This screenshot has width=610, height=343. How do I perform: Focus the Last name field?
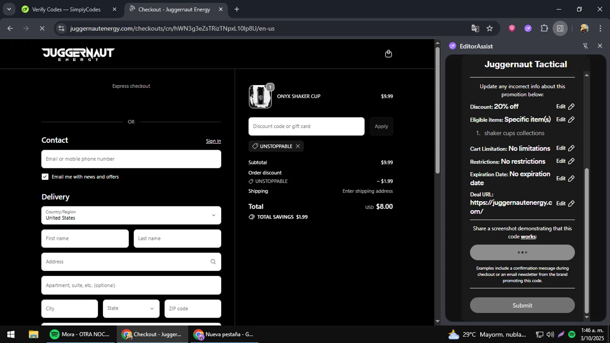[177, 238]
